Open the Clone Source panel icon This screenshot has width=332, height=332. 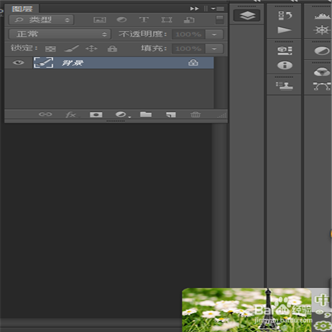click(284, 86)
